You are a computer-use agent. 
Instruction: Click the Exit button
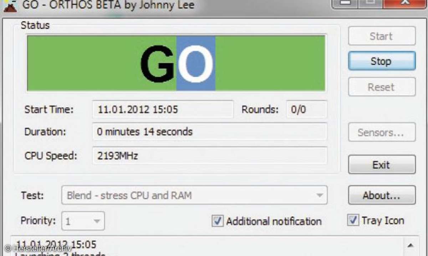pyautogui.click(x=382, y=165)
